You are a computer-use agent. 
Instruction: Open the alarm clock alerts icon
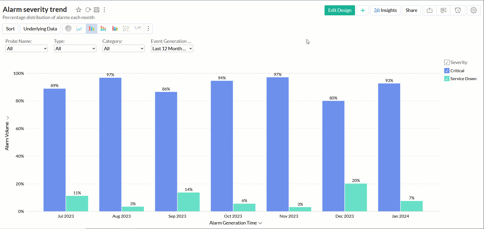point(458,10)
